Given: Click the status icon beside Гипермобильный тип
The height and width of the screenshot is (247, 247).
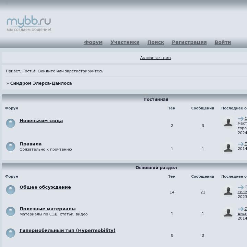Looking at the screenshot, I should (x=11, y=233).
